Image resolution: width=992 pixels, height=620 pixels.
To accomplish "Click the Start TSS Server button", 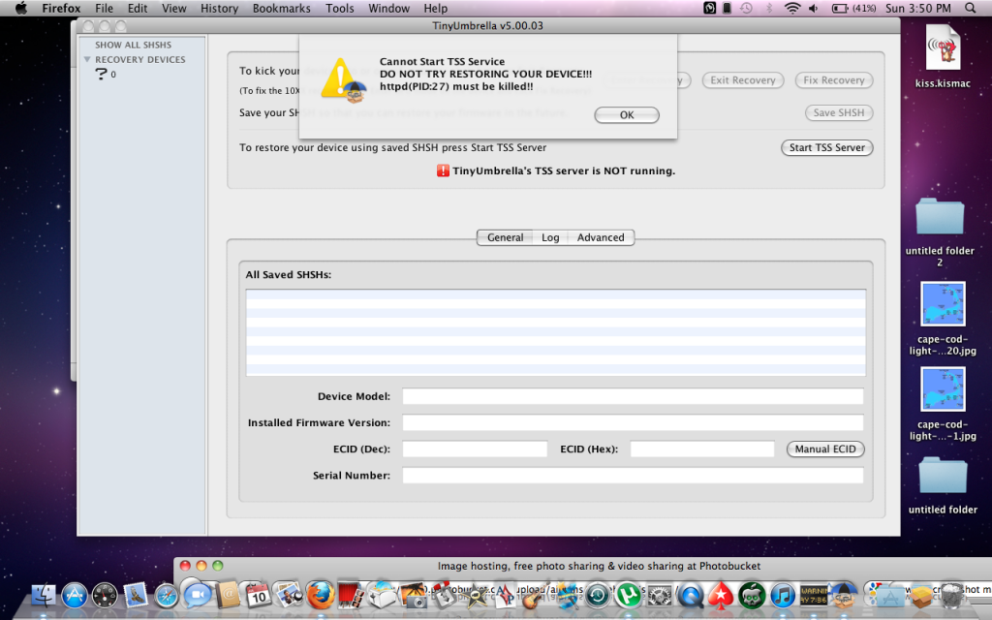I will pyautogui.click(x=827, y=147).
